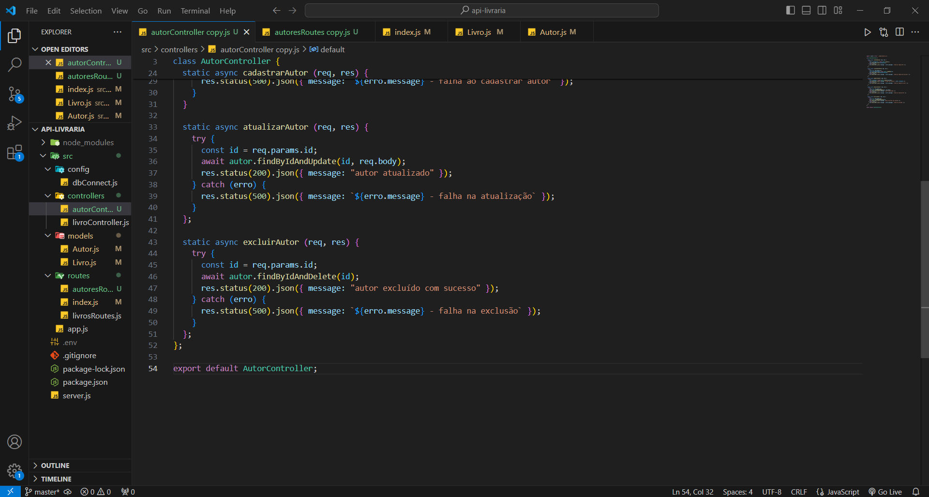929x497 pixels.
Task: Switch to Livro.js tab
Action: point(484,32)
